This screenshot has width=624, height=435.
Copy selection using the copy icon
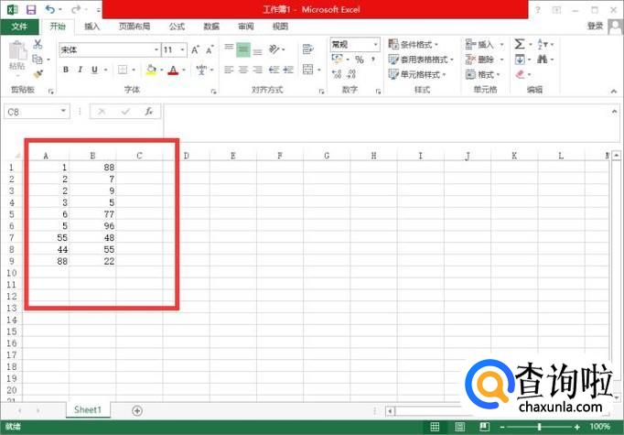click(38, 60)
